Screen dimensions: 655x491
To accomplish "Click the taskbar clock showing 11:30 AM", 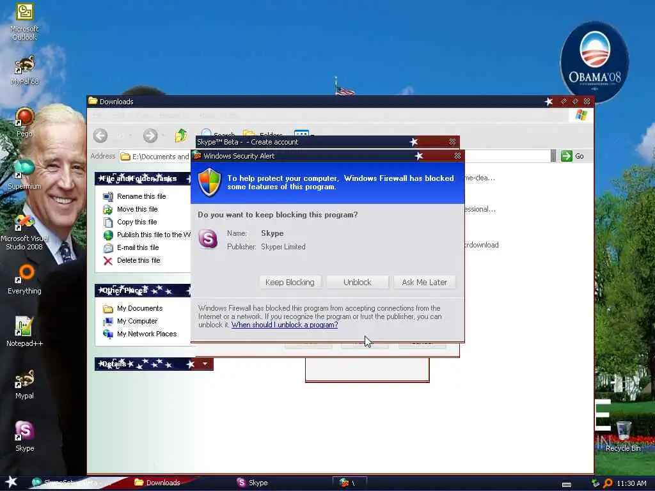I will point(631,483).
